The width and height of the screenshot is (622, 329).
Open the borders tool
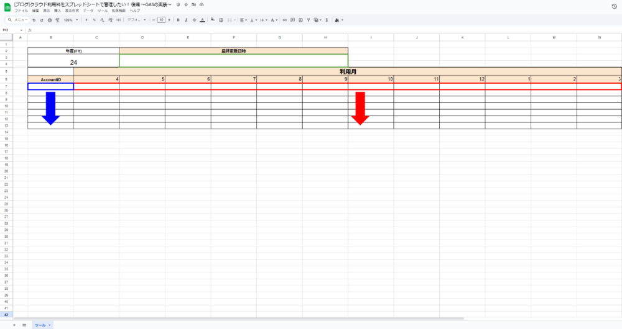point(221,20)
